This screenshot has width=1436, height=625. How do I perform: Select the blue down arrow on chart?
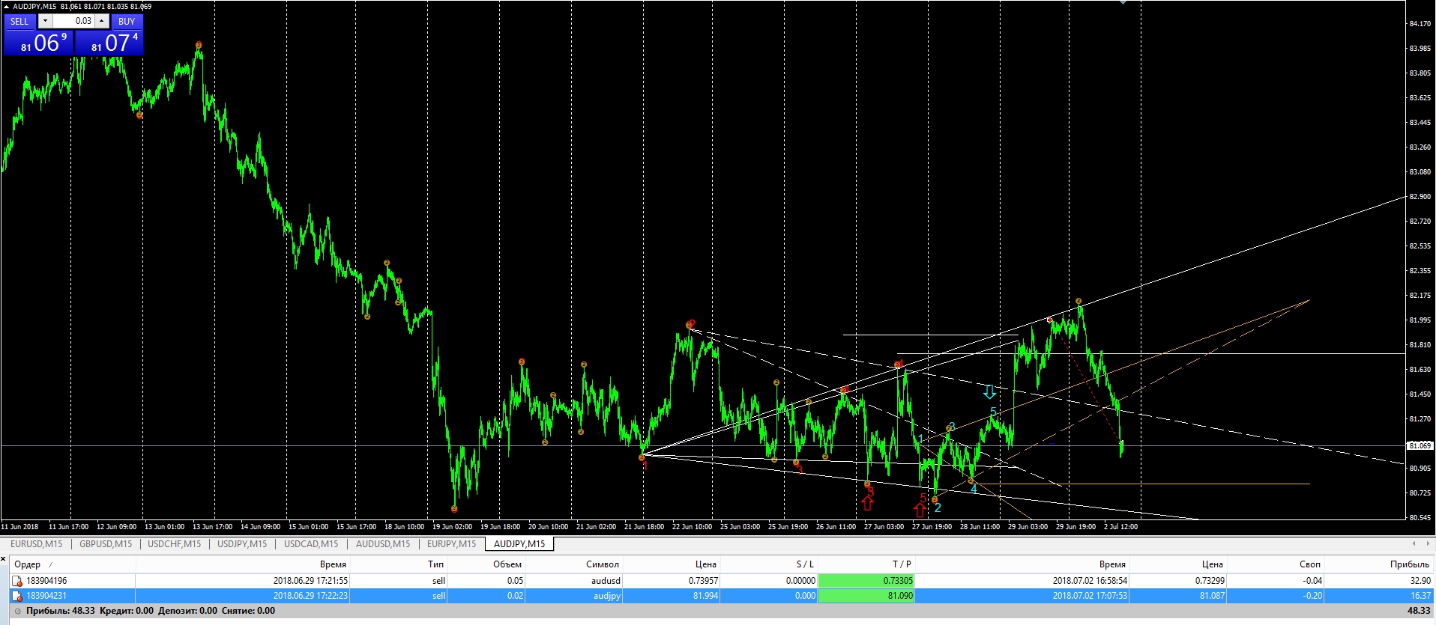(989, 391)
